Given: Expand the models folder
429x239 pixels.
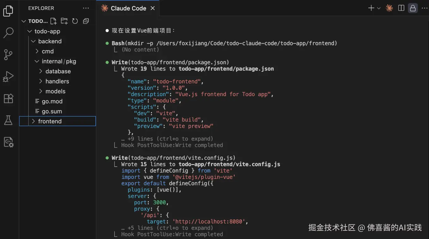Looking at the screenshot, I should 41,91.
